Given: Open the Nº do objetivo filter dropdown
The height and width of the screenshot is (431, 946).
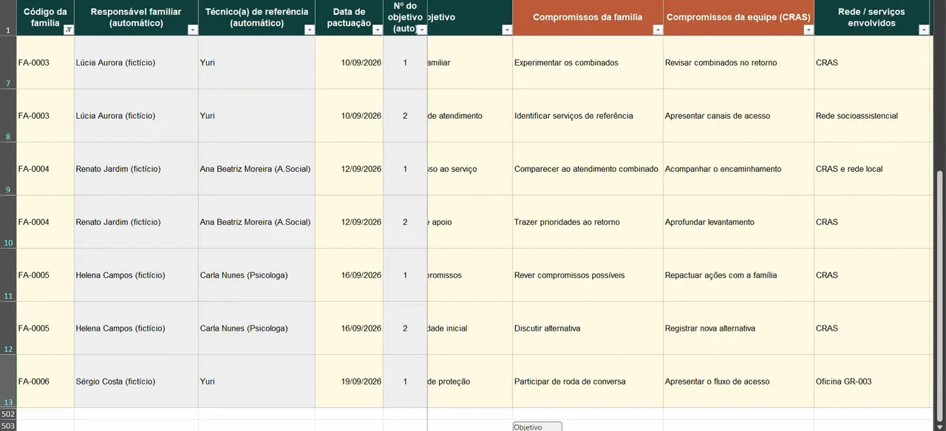Looking at the screenshot, I should tap(422, 30).
